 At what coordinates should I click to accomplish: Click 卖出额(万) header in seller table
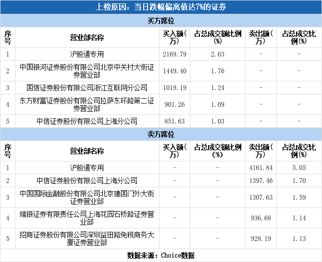pyautogui.click(x=261, y=151)
